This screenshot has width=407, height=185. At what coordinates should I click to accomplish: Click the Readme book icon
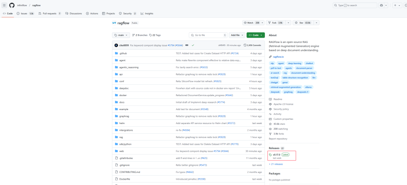tap(270, 99)
